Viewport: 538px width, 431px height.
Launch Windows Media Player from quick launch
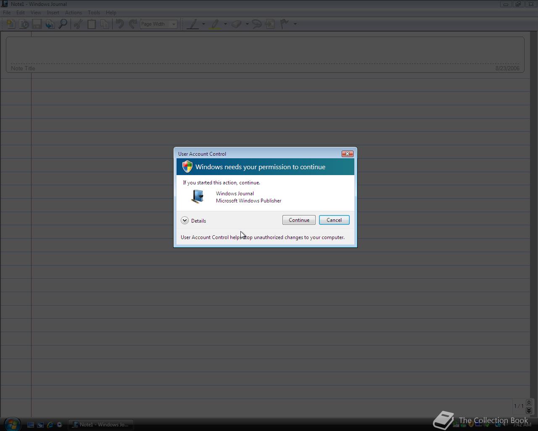click(59, 425)
